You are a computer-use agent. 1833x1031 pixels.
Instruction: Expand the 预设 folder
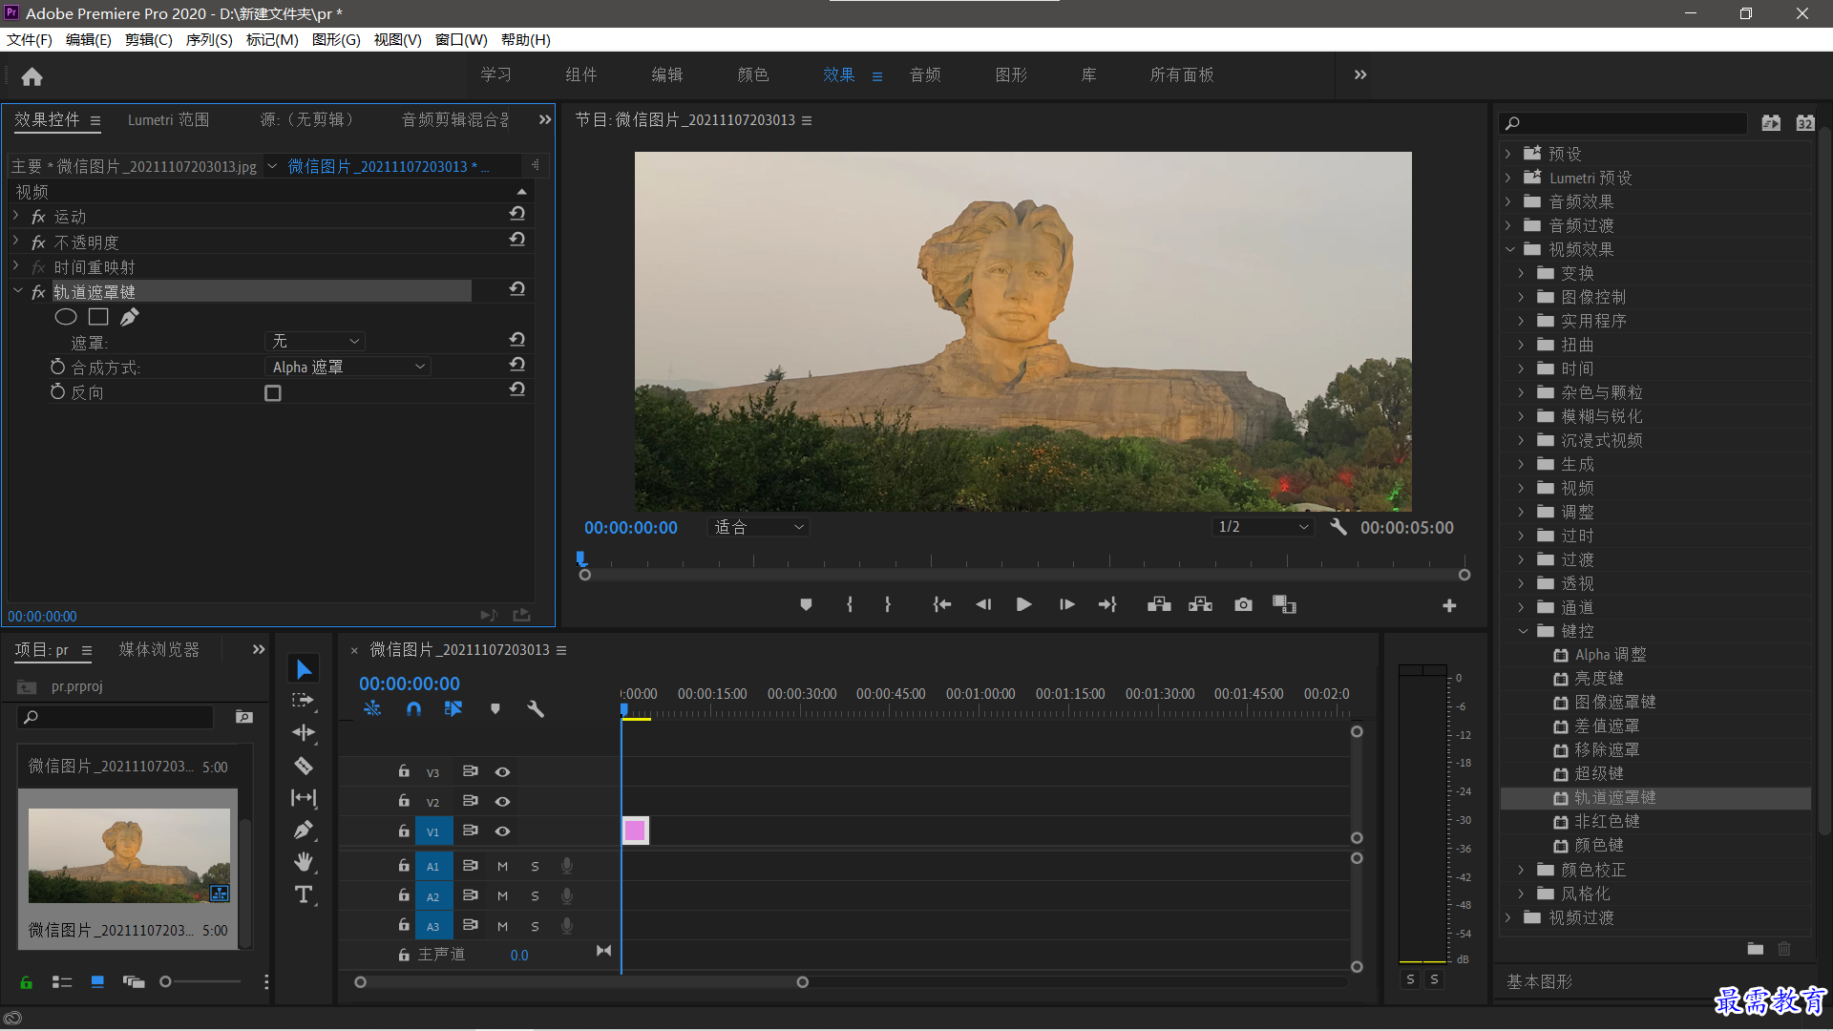[1508, 154]
